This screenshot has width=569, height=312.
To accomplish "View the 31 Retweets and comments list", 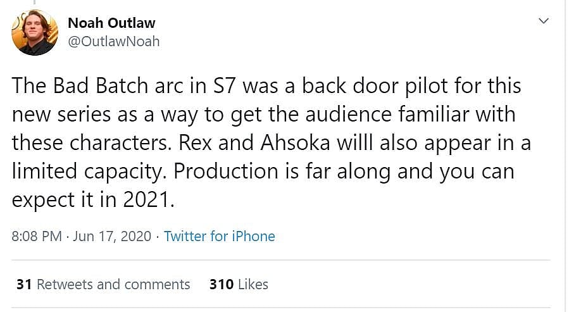I will click(x=103, y=284).
